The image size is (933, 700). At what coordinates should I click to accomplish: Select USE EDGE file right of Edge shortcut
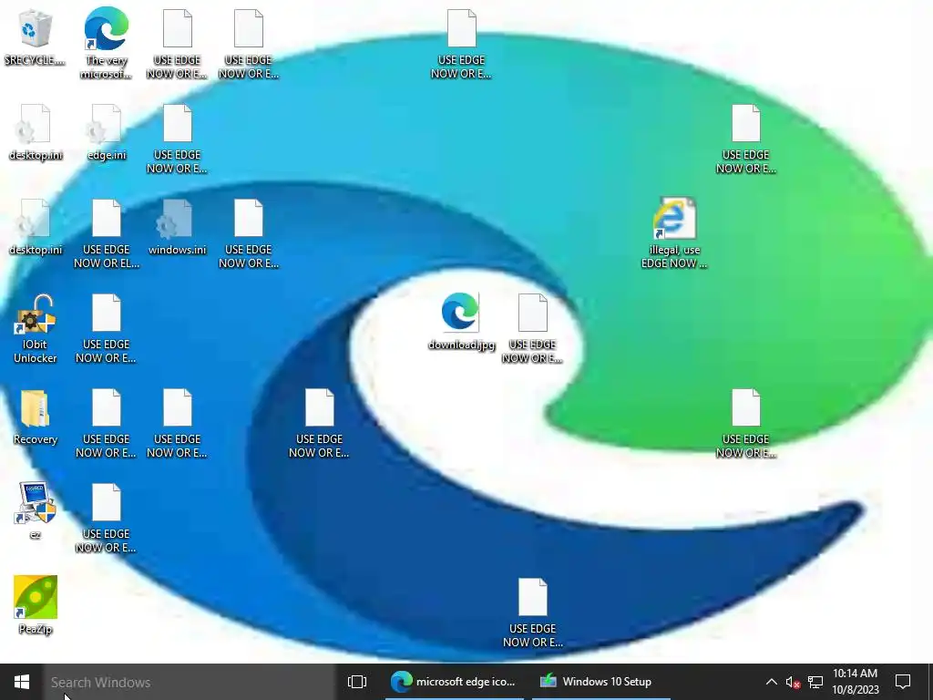click(178, 44)
